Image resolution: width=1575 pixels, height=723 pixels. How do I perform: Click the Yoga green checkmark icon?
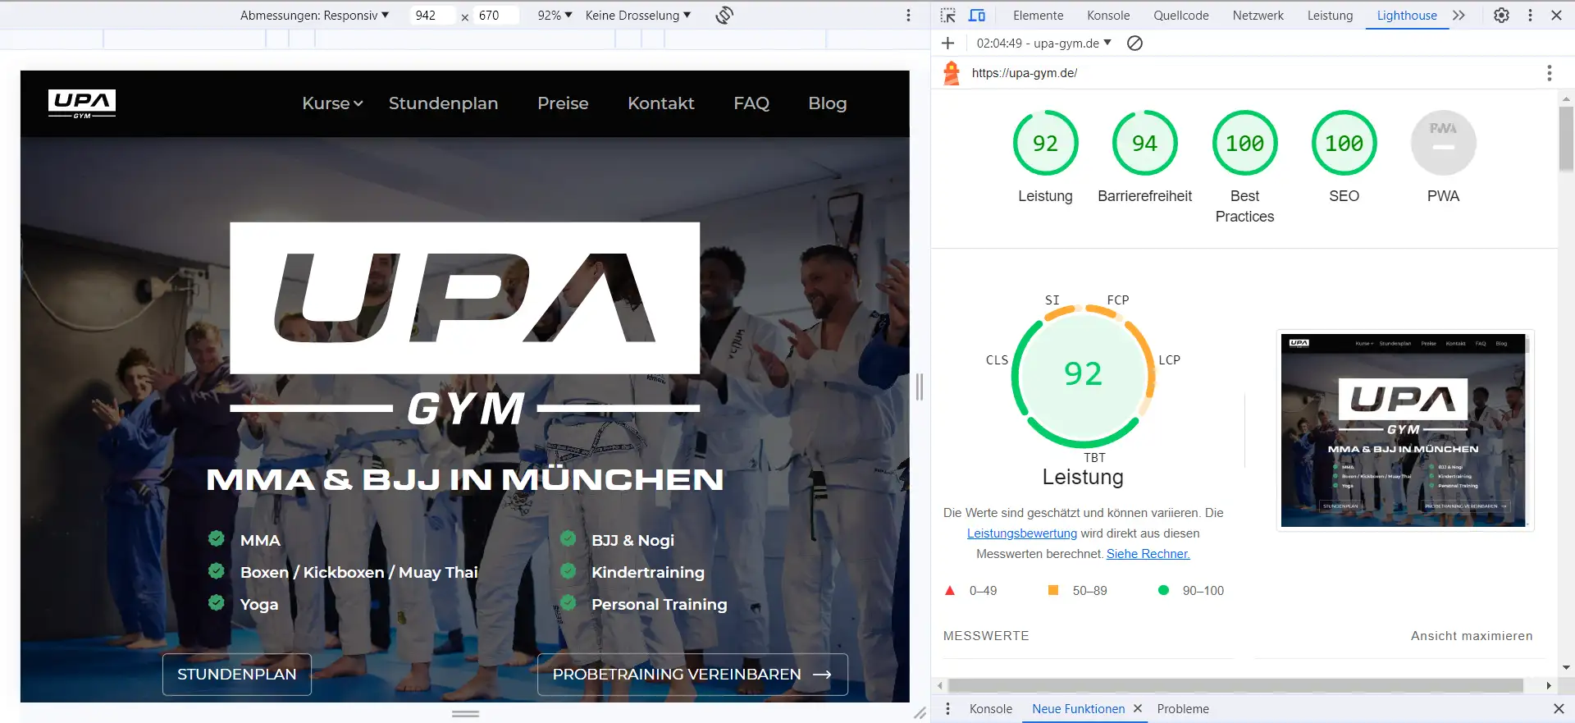point(217,602)
